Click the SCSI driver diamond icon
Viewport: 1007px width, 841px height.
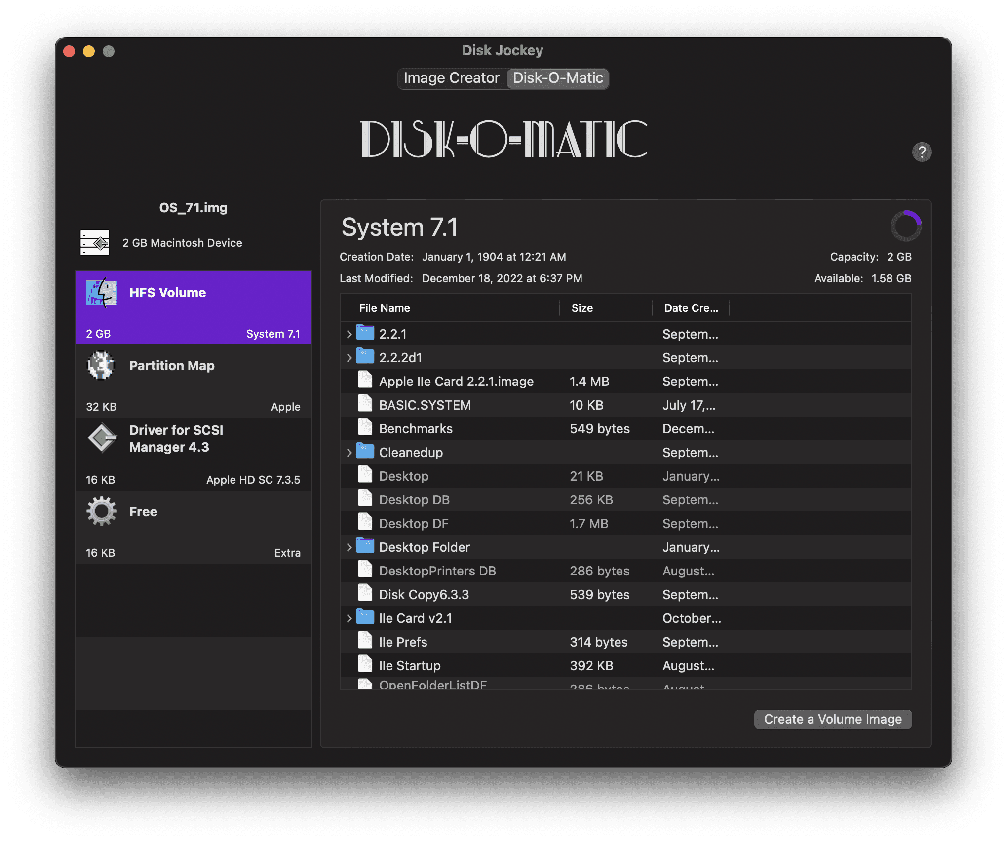click(102, 438)
